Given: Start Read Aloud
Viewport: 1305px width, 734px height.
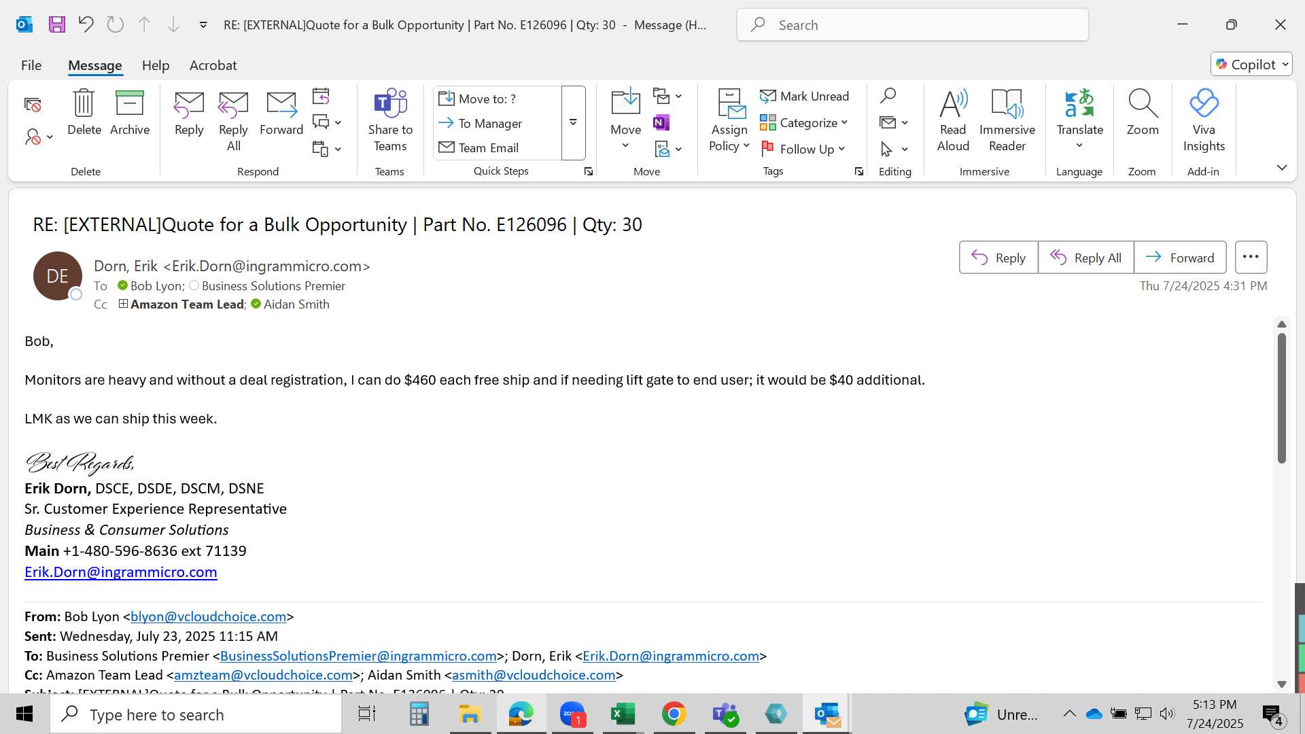Looking at the screenshot, I should (953, 121).
